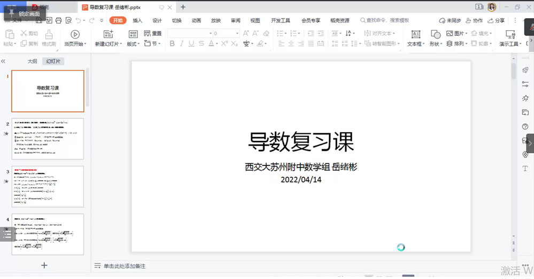Start slideshow from current slide icon
Viewport: 534px width, 279px height.
point(75,34)
